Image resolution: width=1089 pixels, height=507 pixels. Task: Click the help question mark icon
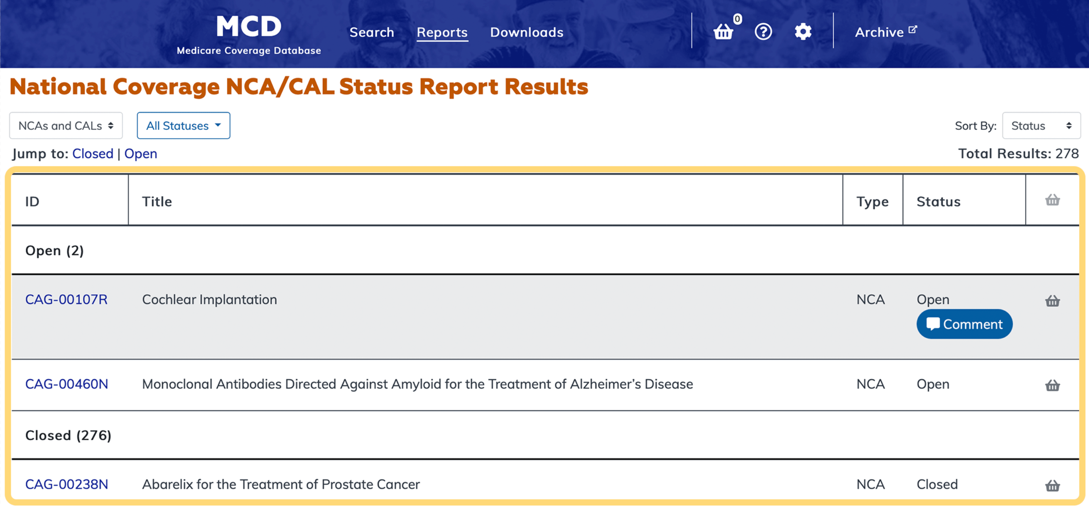[x=763, y=32]
